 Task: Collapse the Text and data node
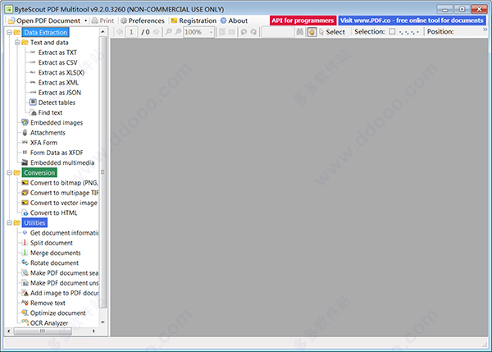pos(17,43)
